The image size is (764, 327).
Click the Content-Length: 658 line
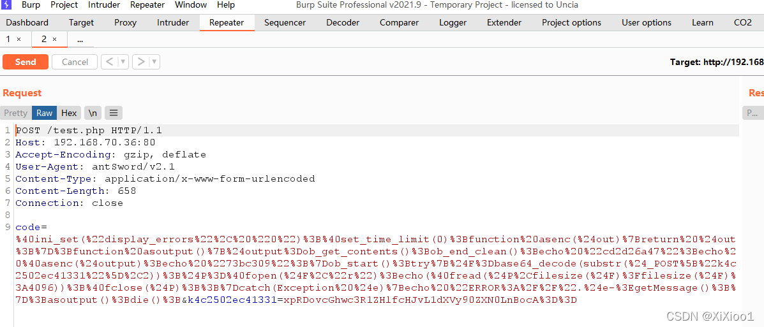coord(75,191)
